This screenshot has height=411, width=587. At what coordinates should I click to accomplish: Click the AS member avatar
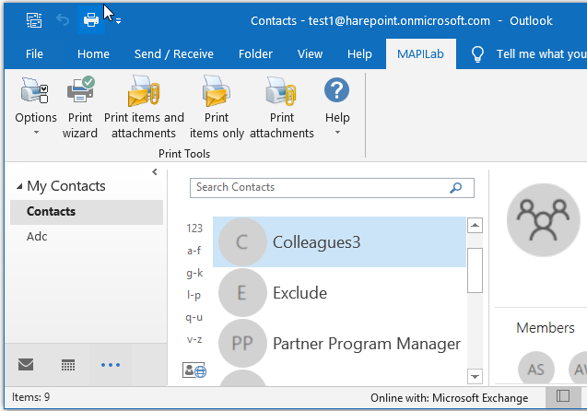tap(536, 370)
